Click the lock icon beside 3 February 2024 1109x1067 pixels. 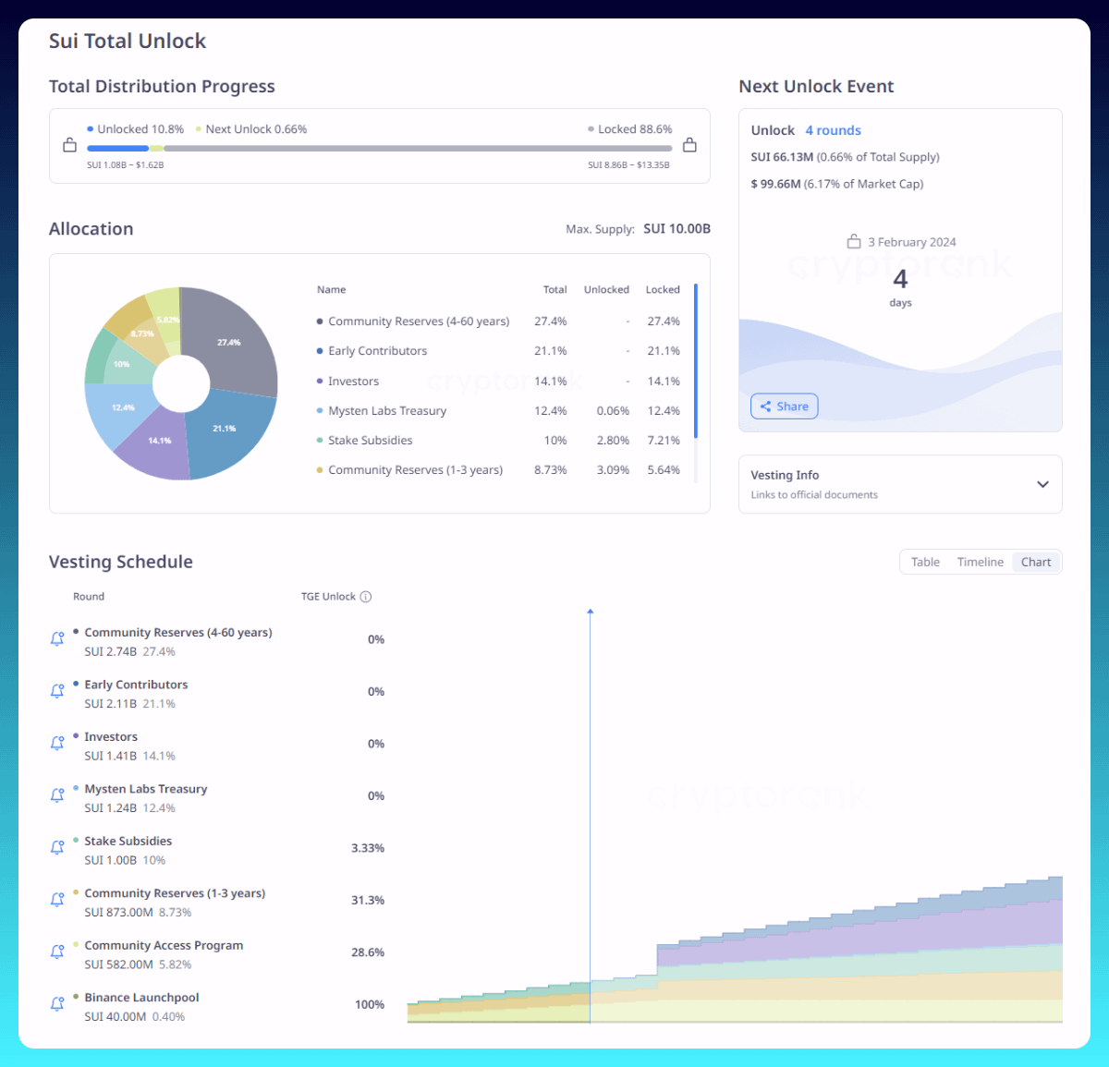pyautogui.click(x=854, y=242)
